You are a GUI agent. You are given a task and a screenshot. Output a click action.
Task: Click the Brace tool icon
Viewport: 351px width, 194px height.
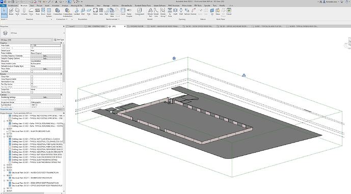pos(43,12)
